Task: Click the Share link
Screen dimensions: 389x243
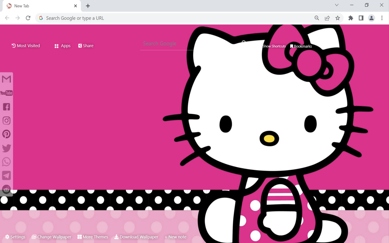Action: coord(86,46)
